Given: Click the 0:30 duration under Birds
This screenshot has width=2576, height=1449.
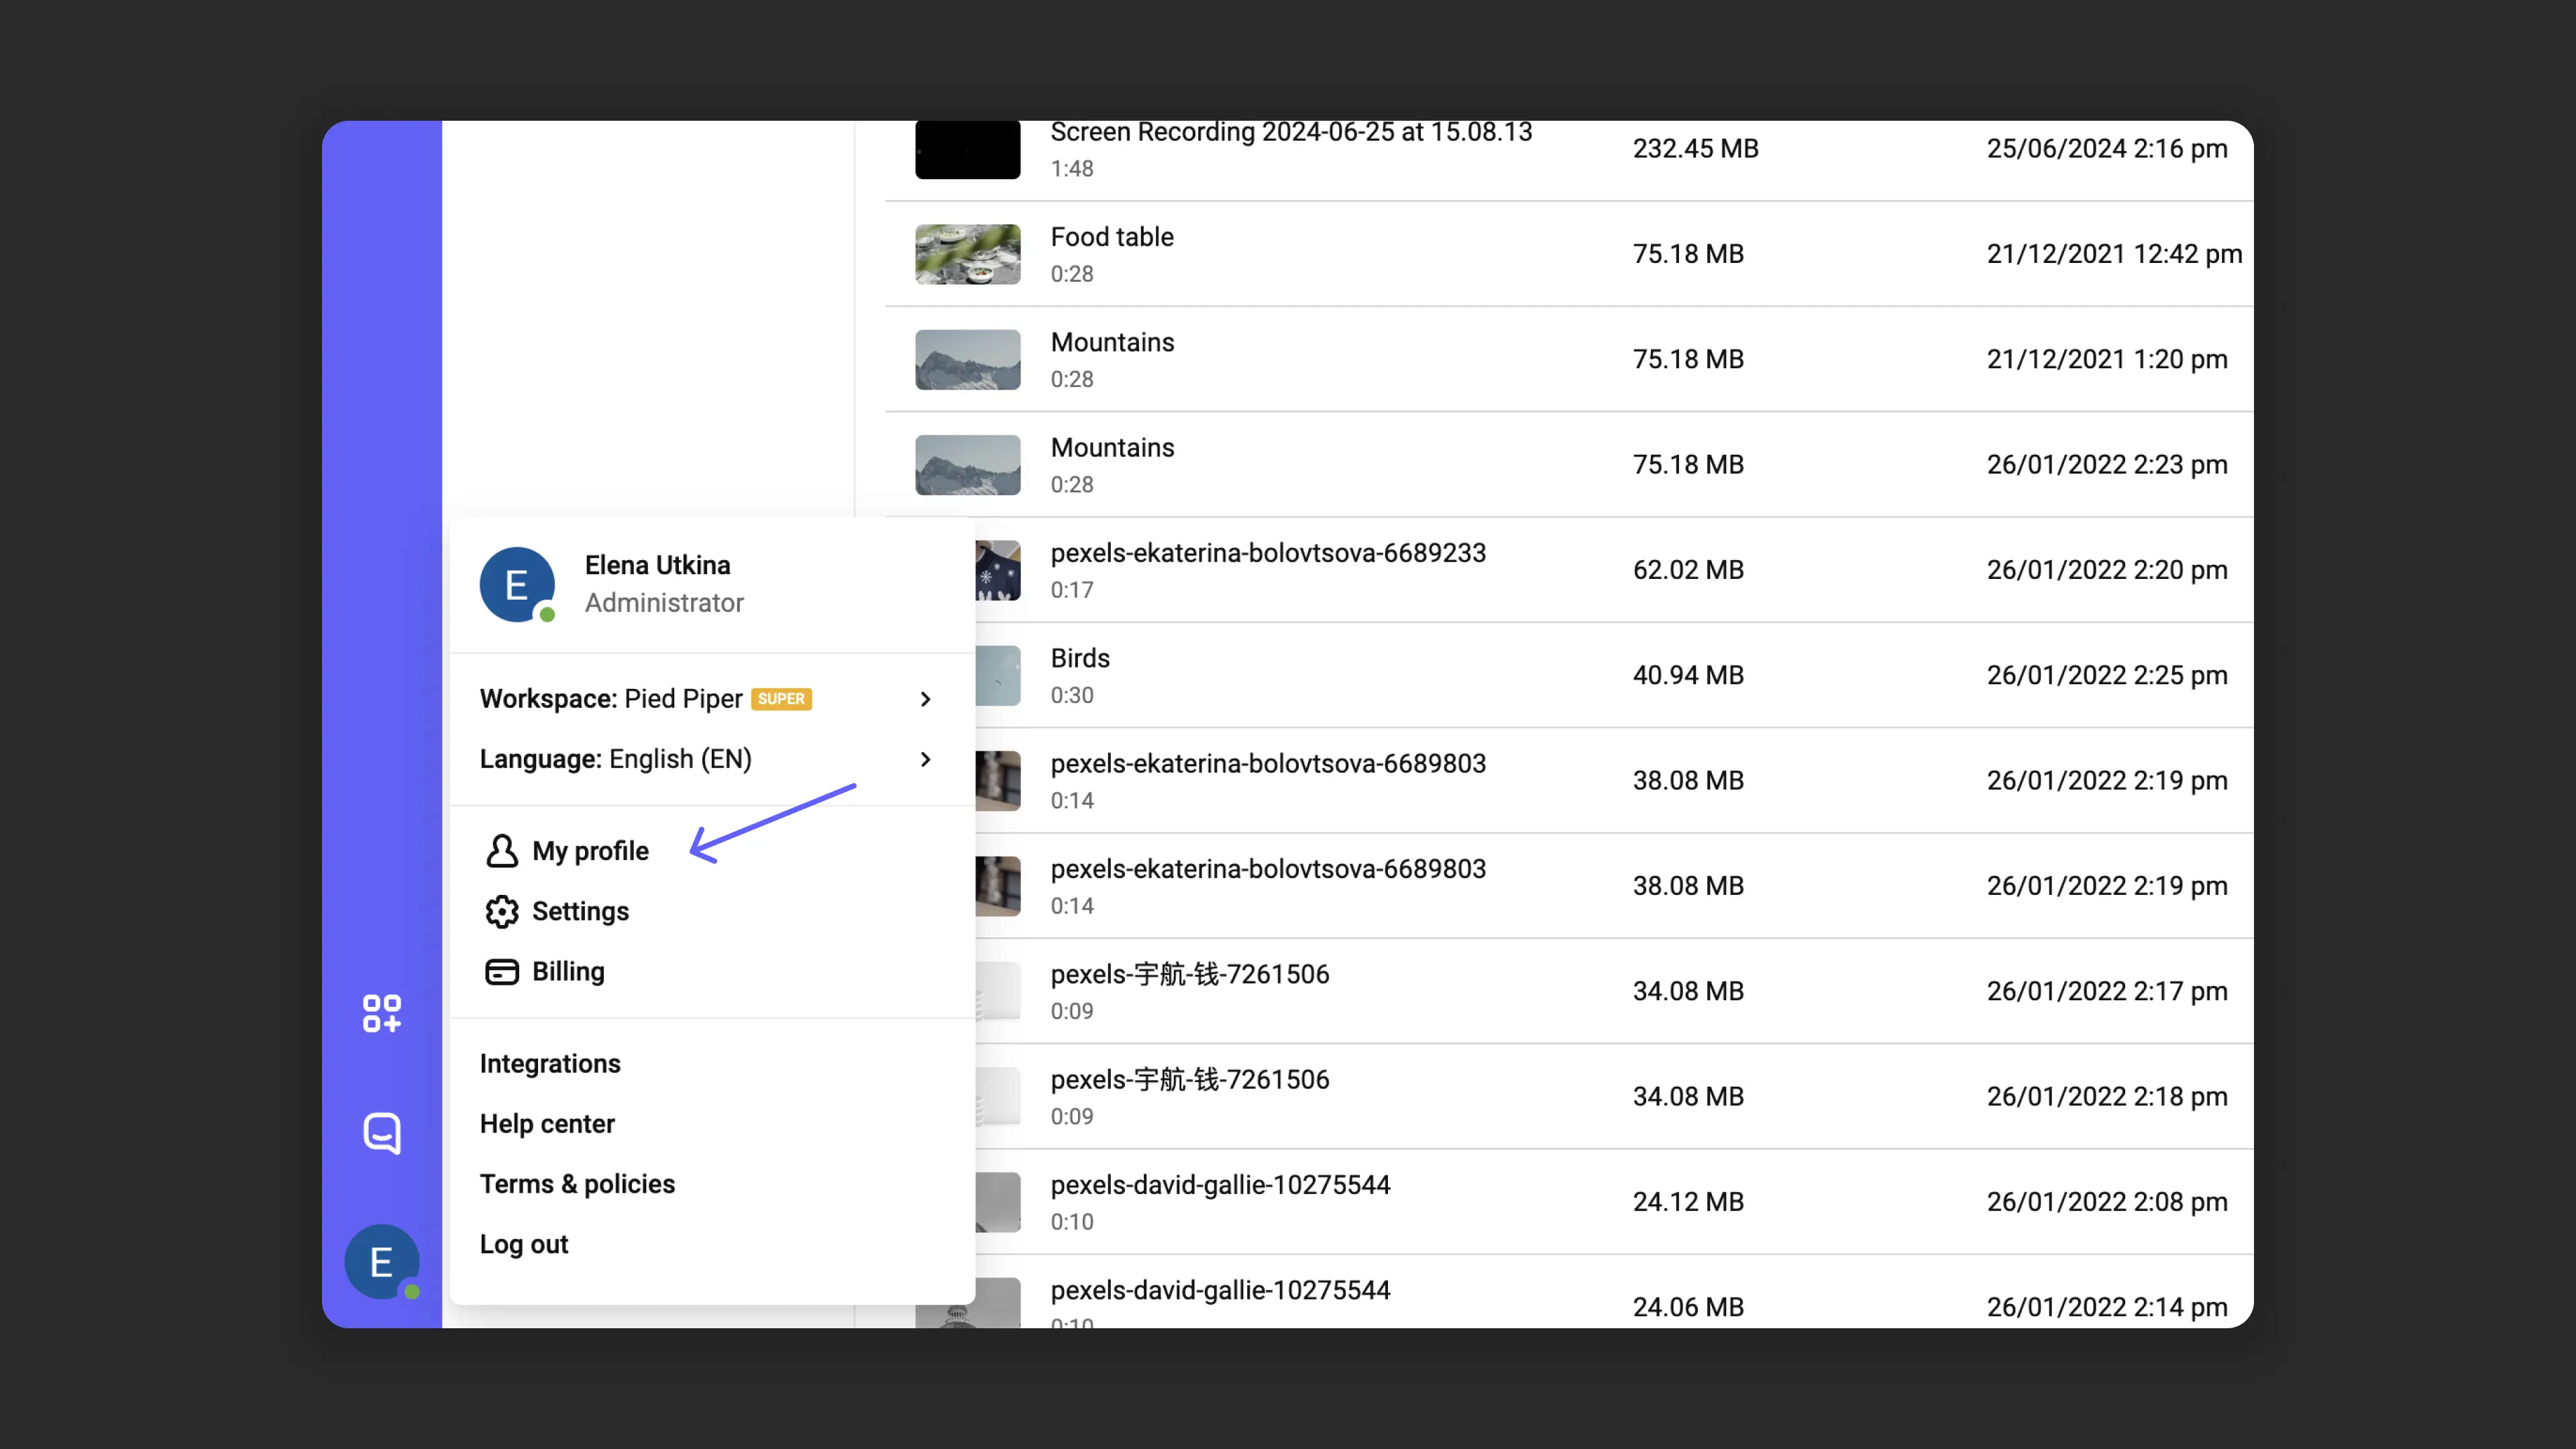Looking at the screenshot, I should click(x=1071, y=695).
